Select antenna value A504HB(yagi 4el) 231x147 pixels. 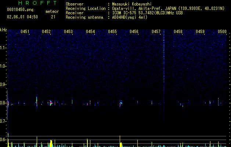(130, 17)
